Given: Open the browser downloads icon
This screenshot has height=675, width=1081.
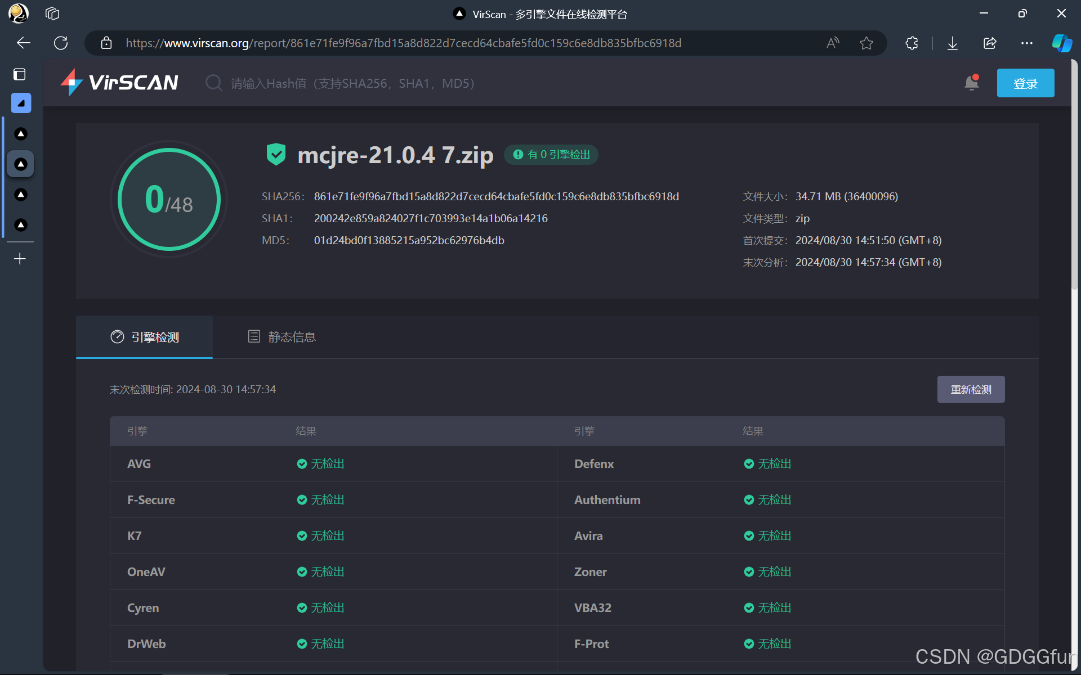Looking at the screenshot, I should (953, 43).
